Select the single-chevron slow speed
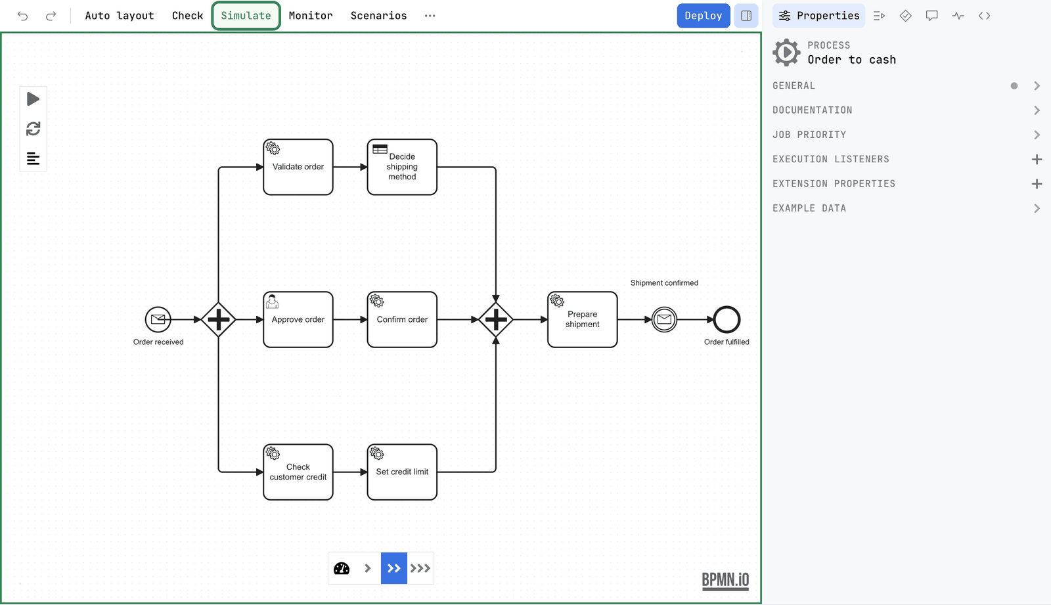The height and width of the screenshot is (605, 1051). [368, 569]
